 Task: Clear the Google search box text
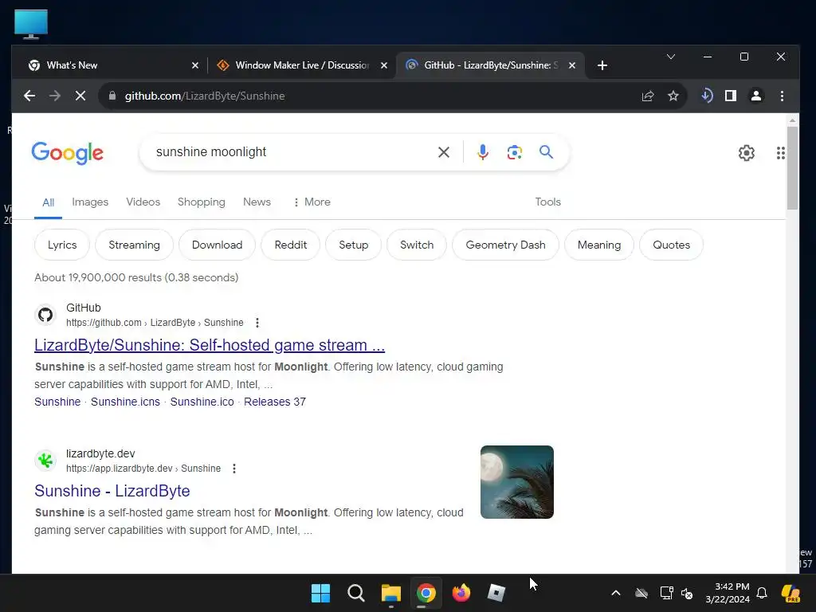pos(443,152)
